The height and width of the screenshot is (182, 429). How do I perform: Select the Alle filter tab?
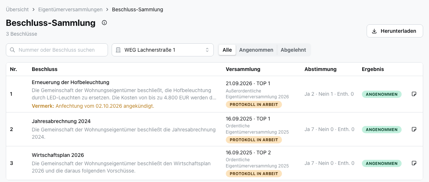(227, 50)
